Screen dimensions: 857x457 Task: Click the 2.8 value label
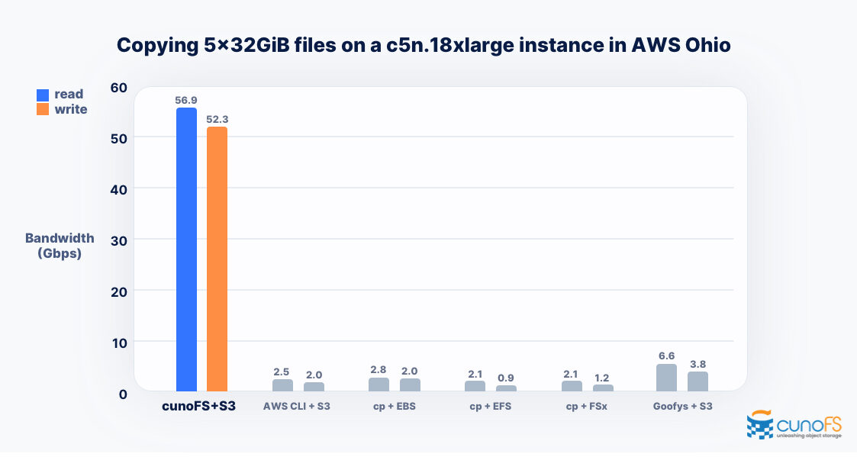pyautogui.click(x=379, y=369)
